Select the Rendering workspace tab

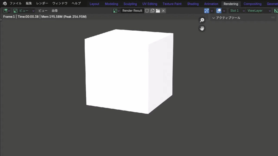click(231, 4)
